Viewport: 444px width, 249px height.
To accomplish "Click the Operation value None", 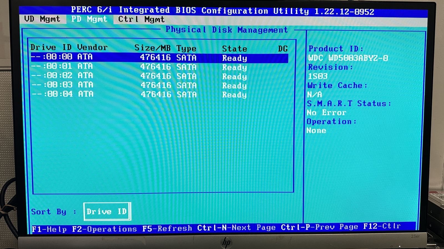I will point(316,130).
